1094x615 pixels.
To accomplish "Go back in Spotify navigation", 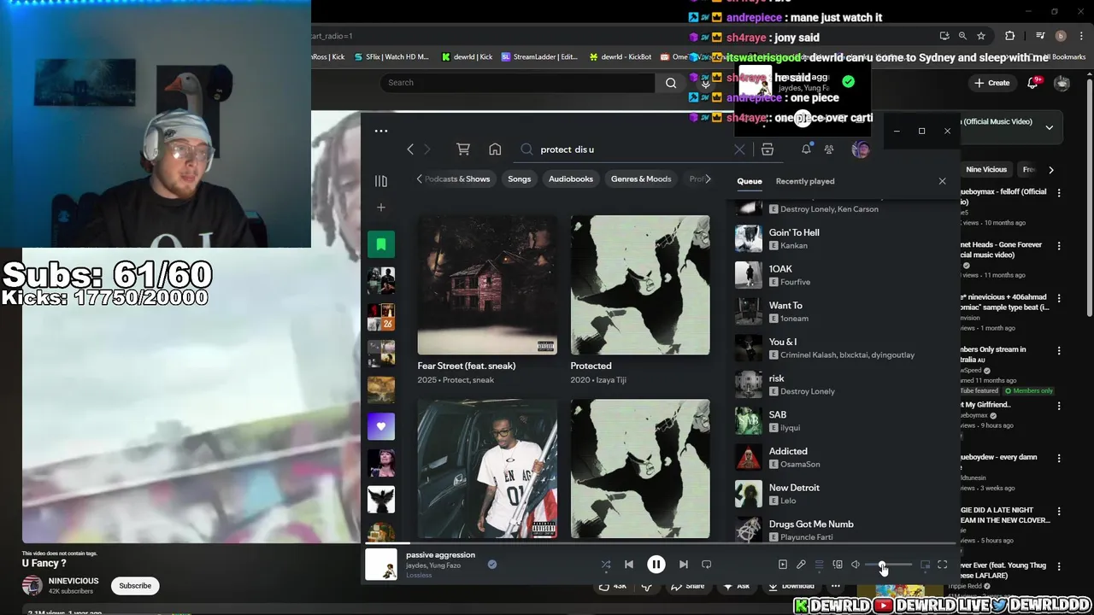I will [410, 149].
